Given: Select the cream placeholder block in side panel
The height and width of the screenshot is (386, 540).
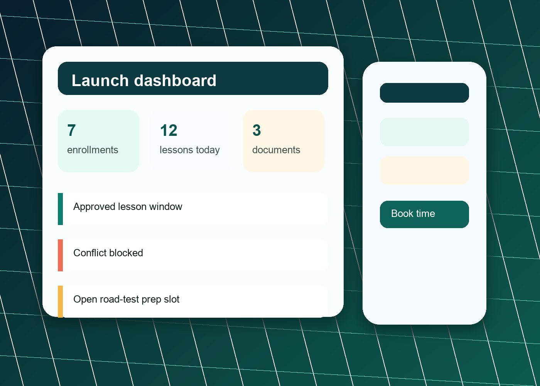Looking at the screenshot, I should click(424, 171).
